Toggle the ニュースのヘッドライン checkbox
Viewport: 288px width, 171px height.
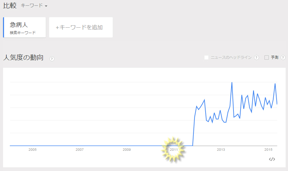pos(206,57)
